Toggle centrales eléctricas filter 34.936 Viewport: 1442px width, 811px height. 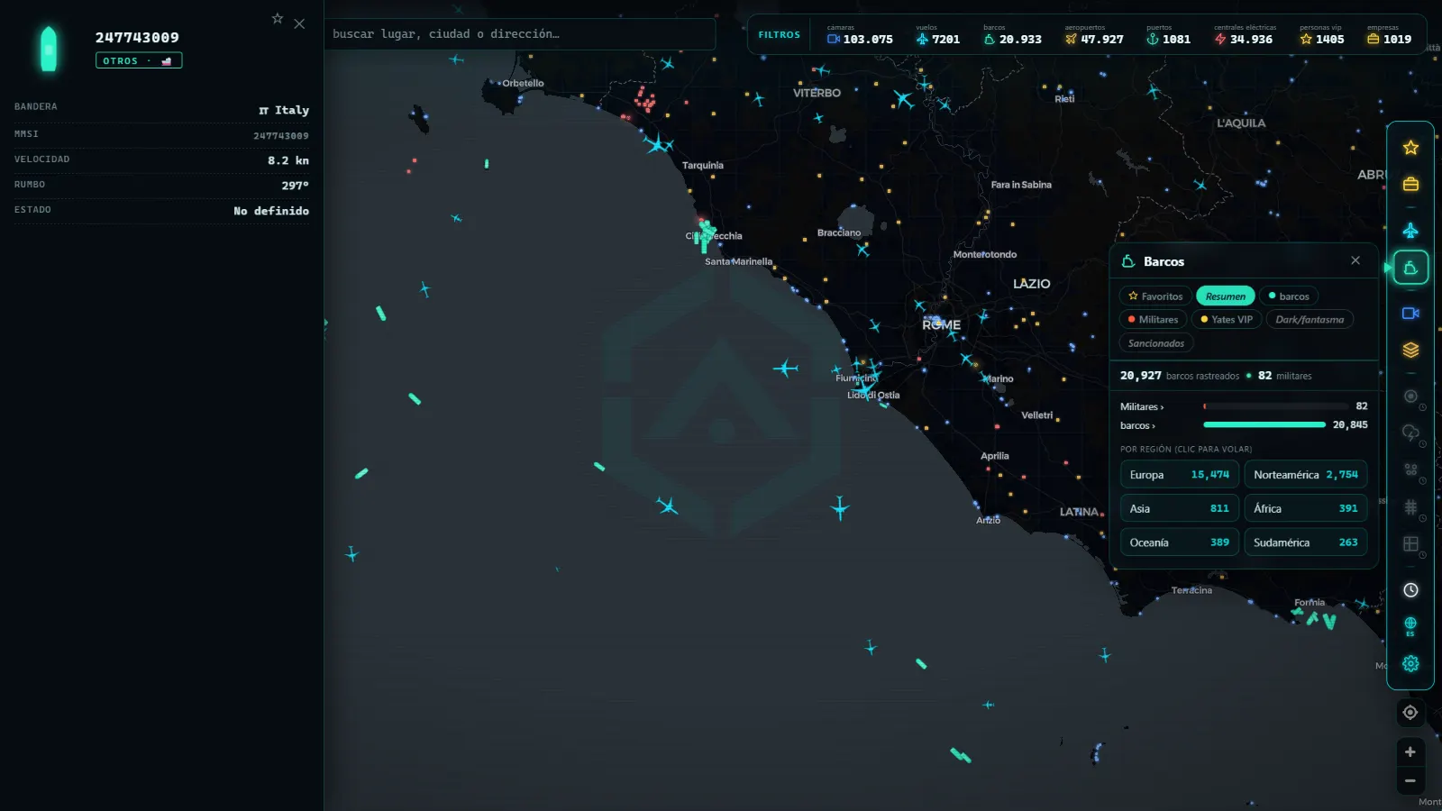[1245, 35]
